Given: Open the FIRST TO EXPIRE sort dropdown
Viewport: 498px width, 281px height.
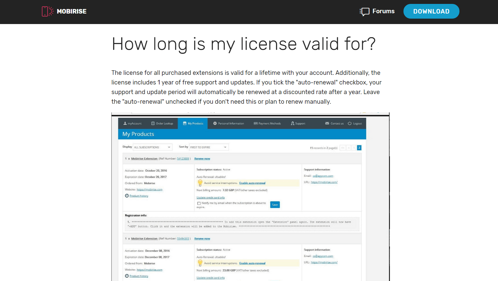Looking at the screenshot, I should tap(209, 147).
